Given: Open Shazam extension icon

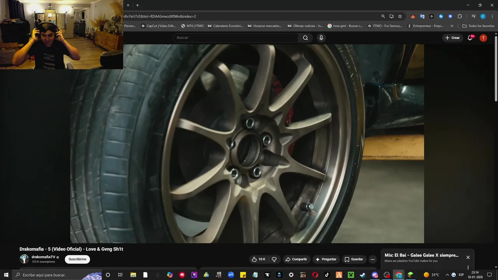Looking at the screenshot, I should (x=441, y=16).
